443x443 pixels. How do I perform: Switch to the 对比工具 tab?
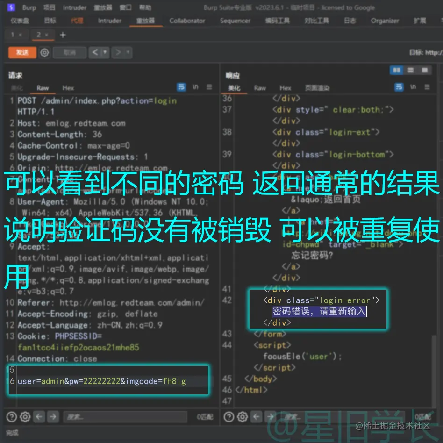(317, 21)
